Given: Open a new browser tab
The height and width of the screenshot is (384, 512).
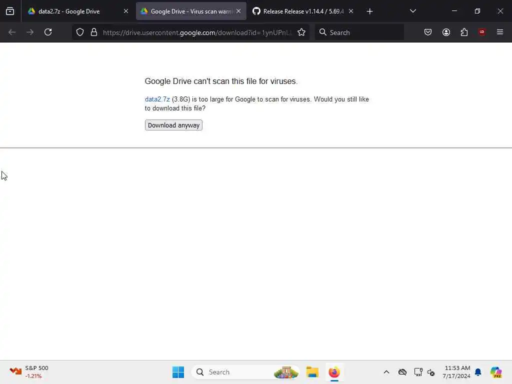Looking at the screenshot, I should (369, 11).
